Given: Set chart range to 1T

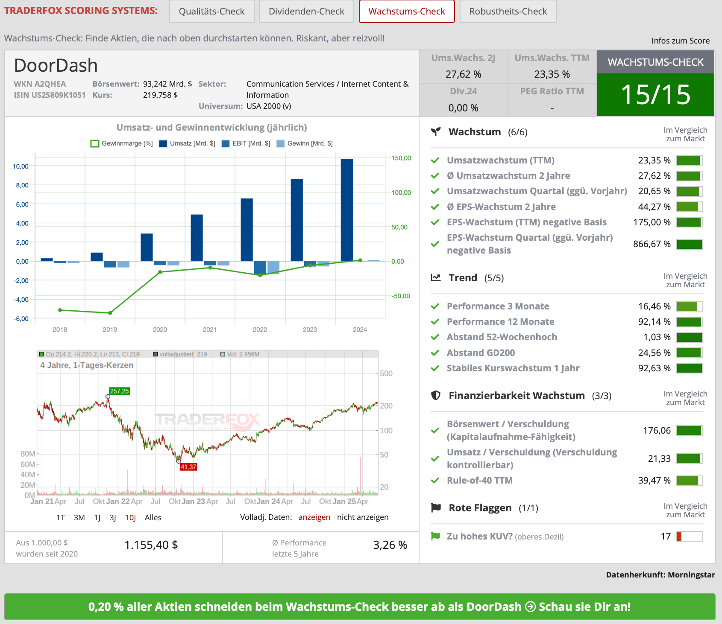Looking at the screenshot, I should pyautogui.click(x=61, y=517).
